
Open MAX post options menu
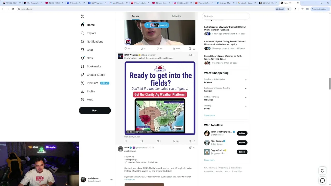[194, 148]
